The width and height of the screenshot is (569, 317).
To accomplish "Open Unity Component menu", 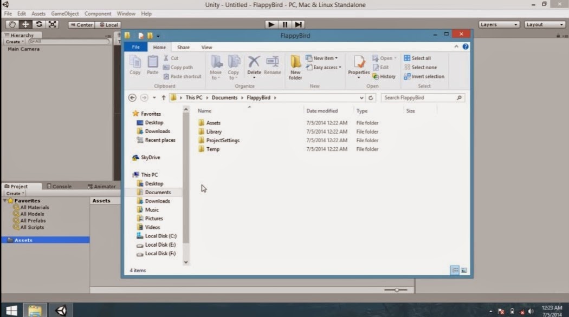I will tap(98, 14).
